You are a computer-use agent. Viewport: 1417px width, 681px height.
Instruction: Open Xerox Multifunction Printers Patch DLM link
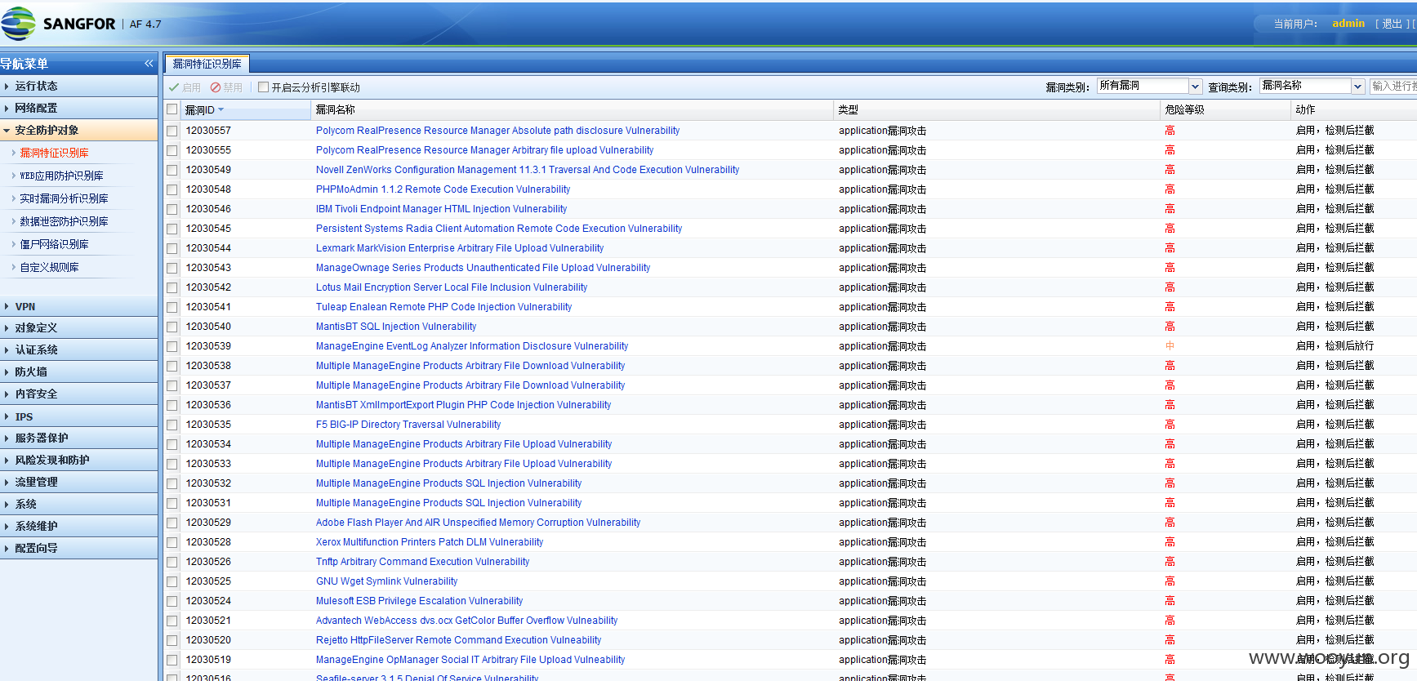click(430, 542)
